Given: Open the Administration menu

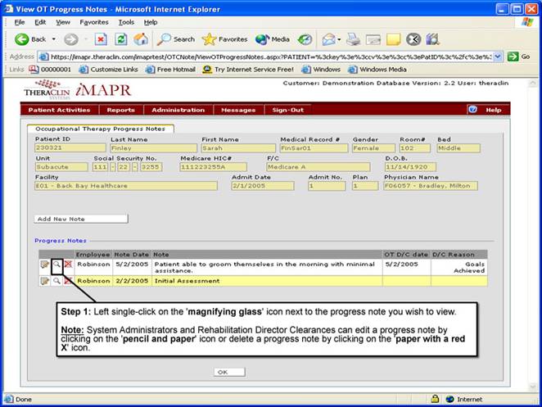Looking at the screenshot, I should (178, 110).
